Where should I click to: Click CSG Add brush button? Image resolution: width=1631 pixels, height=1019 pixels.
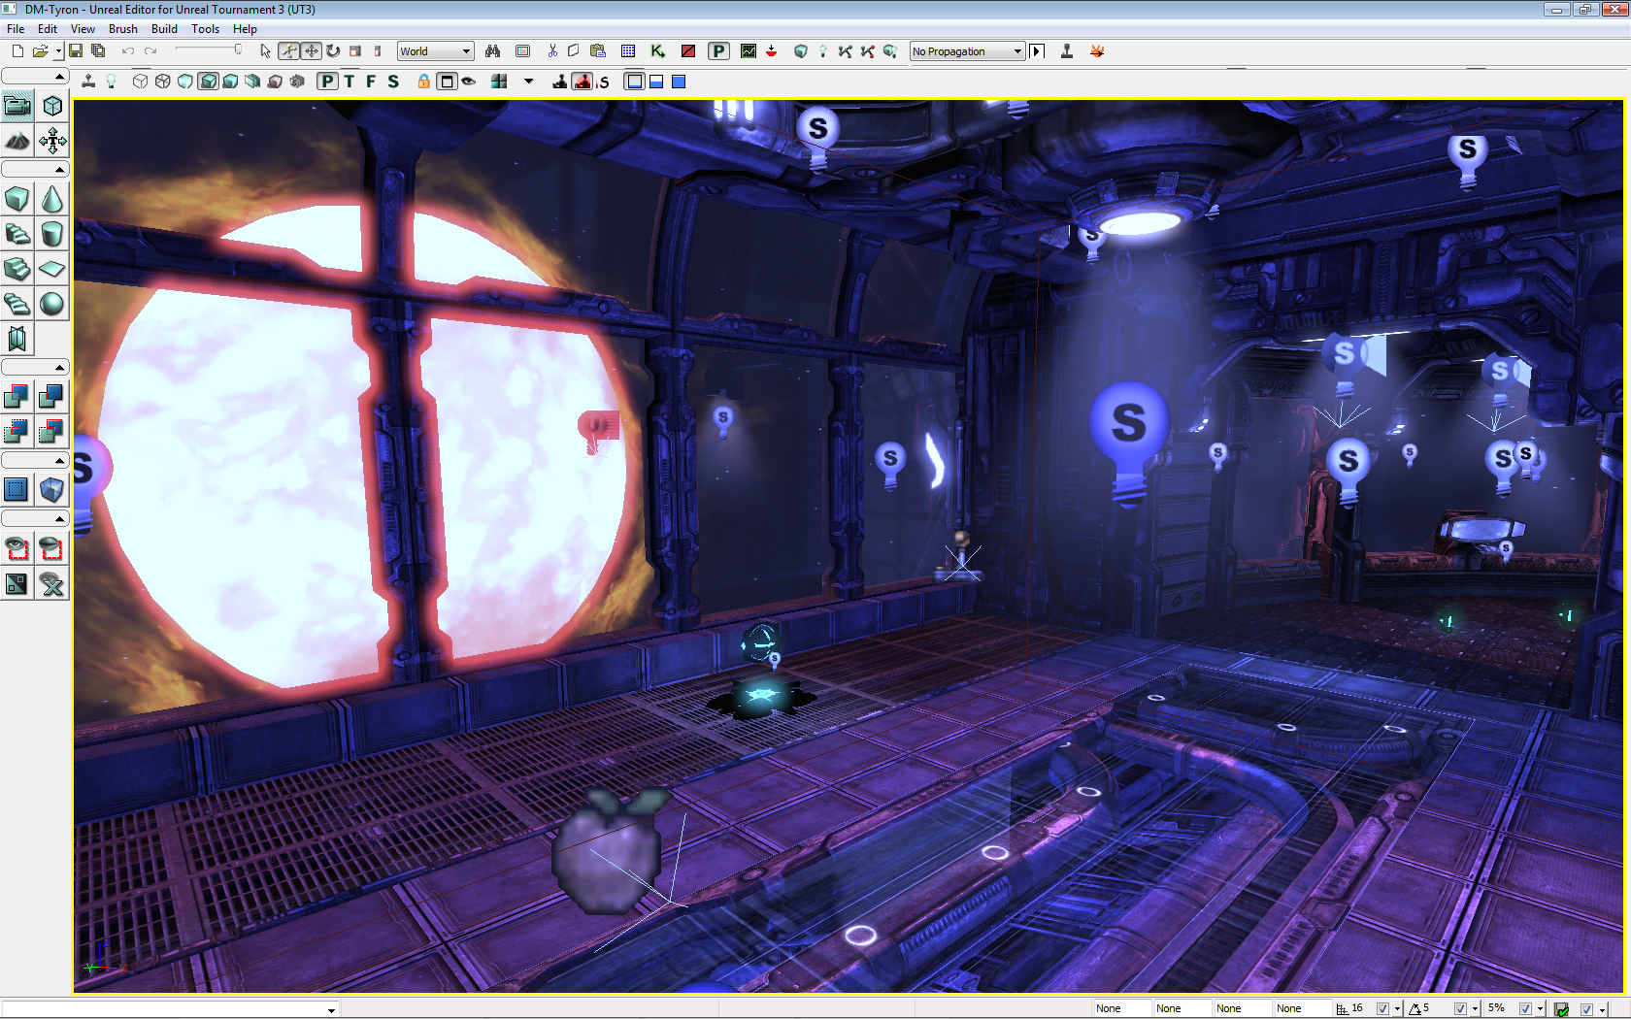[x=17, y=396]
